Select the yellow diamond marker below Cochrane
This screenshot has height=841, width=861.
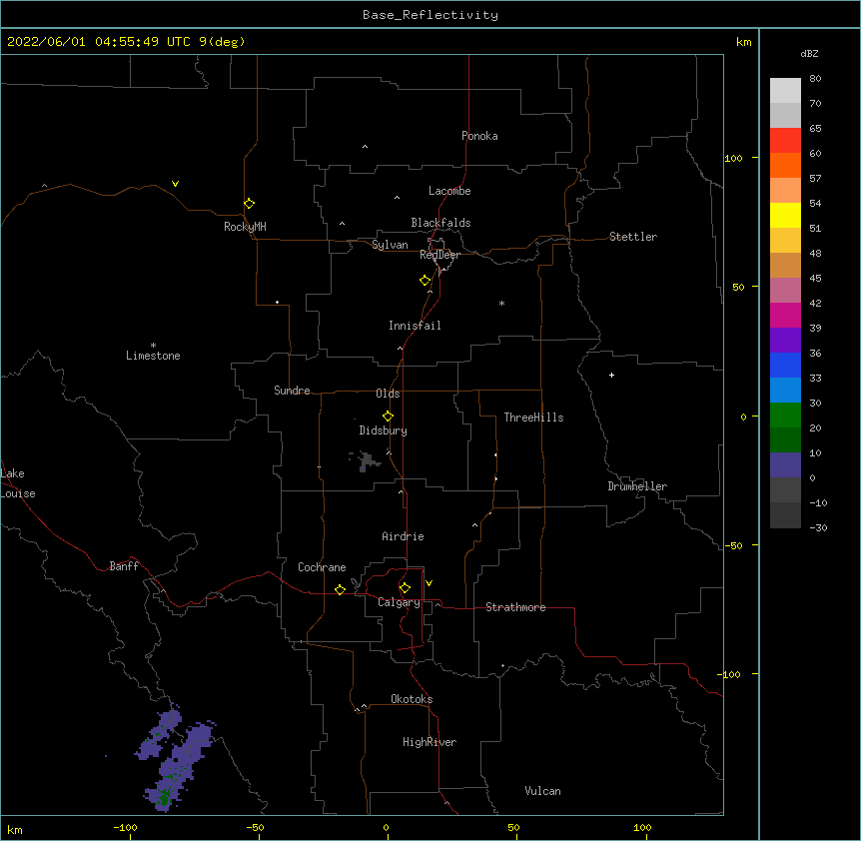coord(340,589)
